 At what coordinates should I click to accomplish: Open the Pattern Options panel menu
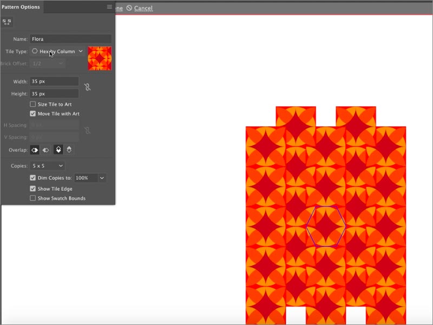[x=109, y=7]
